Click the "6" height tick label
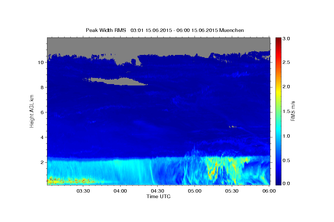This screenshot has height=222, width=334. [42, 112]
